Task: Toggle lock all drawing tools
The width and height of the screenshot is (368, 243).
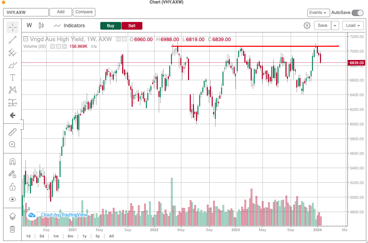Action: pos(13,187)
